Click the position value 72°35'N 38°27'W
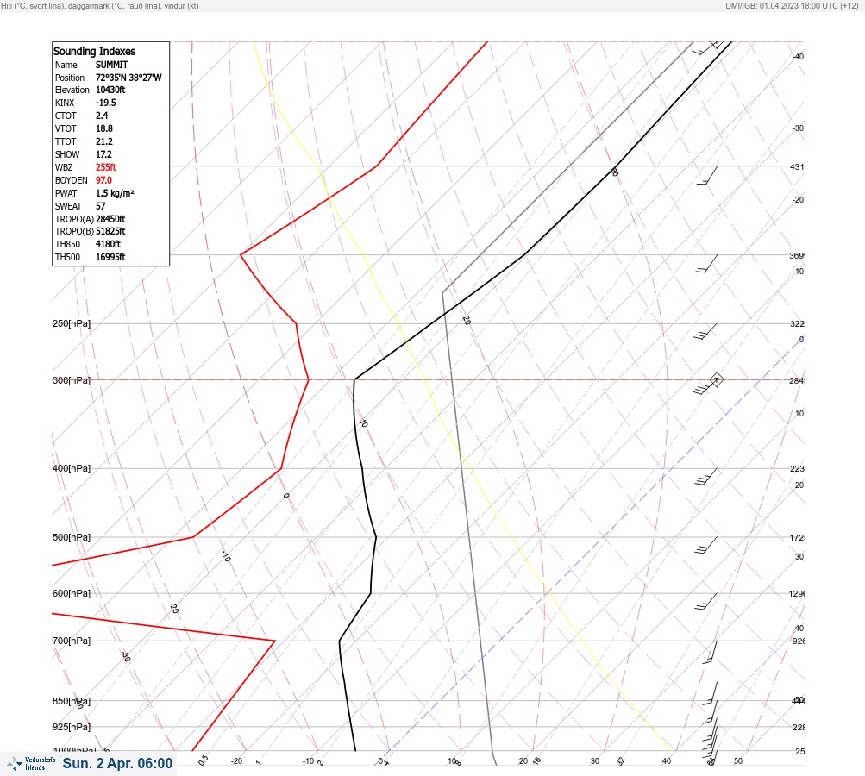Image resolution: width=865 pixels, height=776 pixels. click(x=128, y=78)
